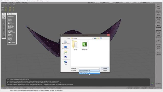Open Сеть in the dialog sidebar
The image size is (163, 92).
pyautogui.click(x=66, y=63)
